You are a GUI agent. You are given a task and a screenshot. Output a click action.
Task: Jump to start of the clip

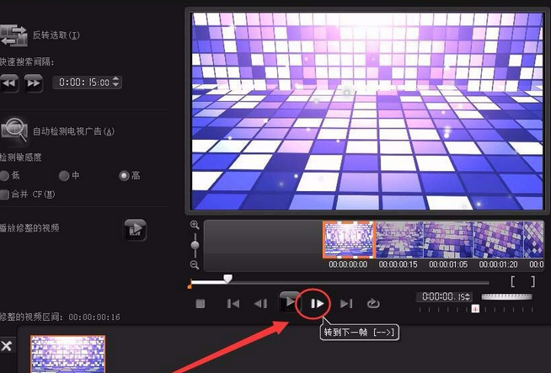click(233, 303)
